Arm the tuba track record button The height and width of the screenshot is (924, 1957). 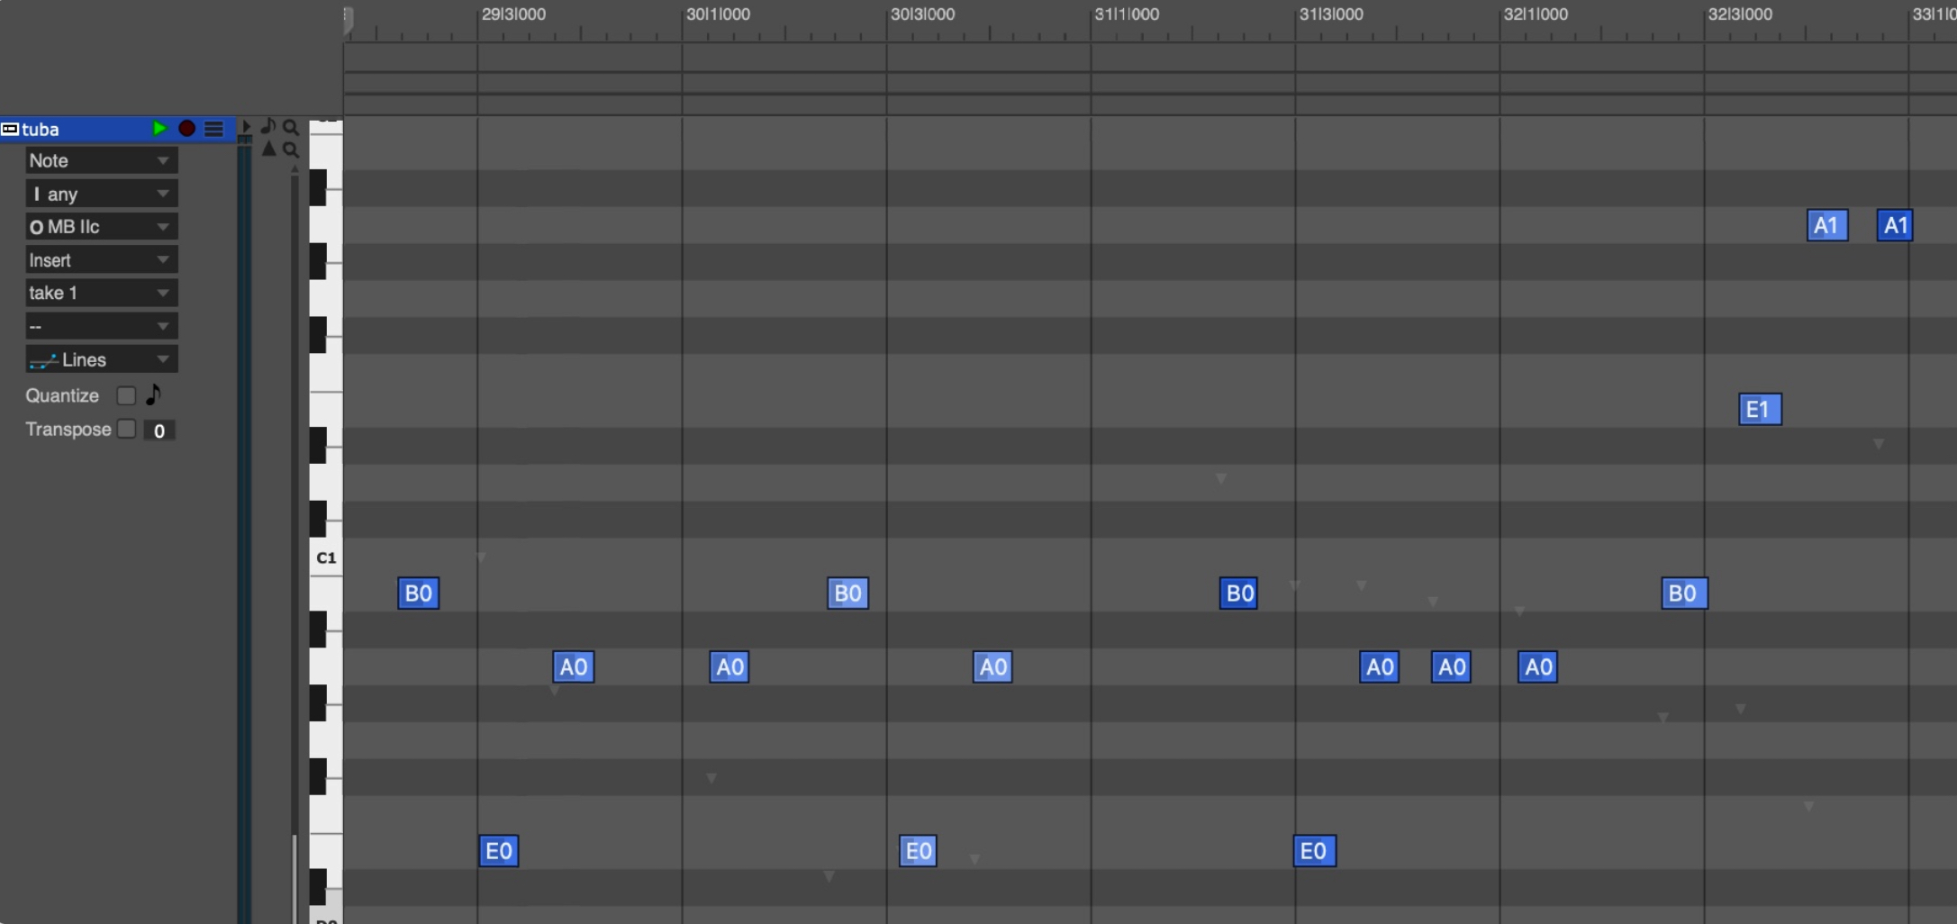click(x=186, y=129)
